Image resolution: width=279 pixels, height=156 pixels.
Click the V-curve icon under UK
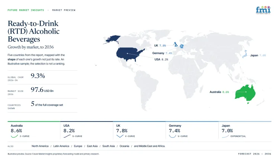(120, 136)
